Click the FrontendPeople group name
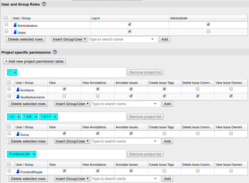249x183 pixels. (x=31, y=172)
